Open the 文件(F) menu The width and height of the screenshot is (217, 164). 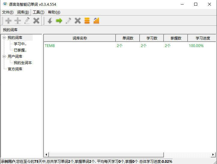(x=8, y=12)
